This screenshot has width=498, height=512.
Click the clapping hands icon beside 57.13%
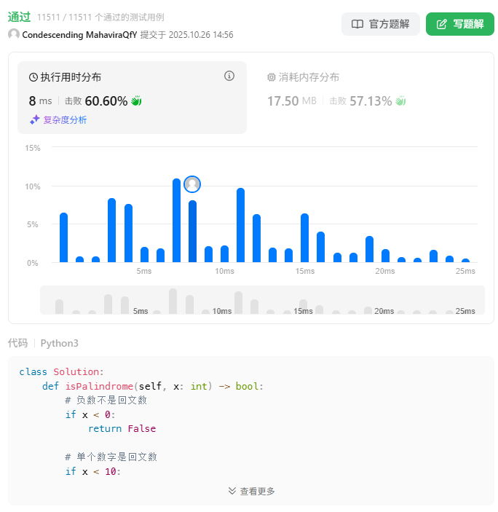[400, 101]
